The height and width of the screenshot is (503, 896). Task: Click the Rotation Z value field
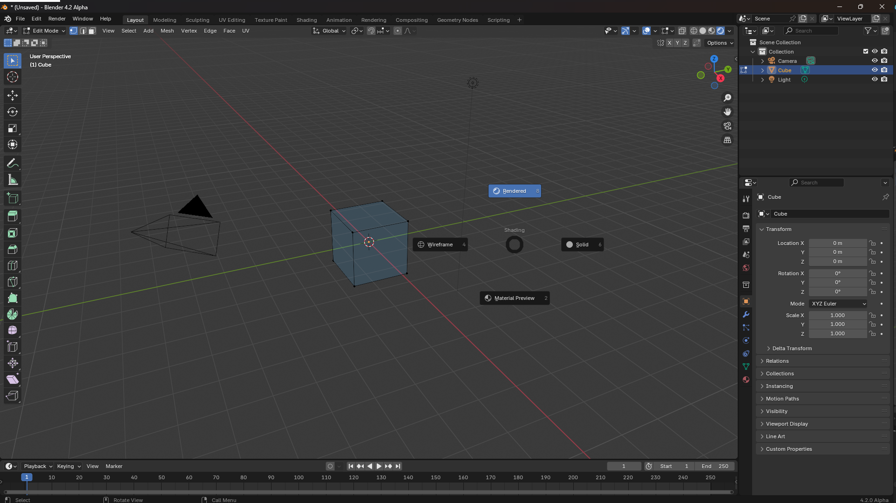pyautogui.click(x=837, y=292)
